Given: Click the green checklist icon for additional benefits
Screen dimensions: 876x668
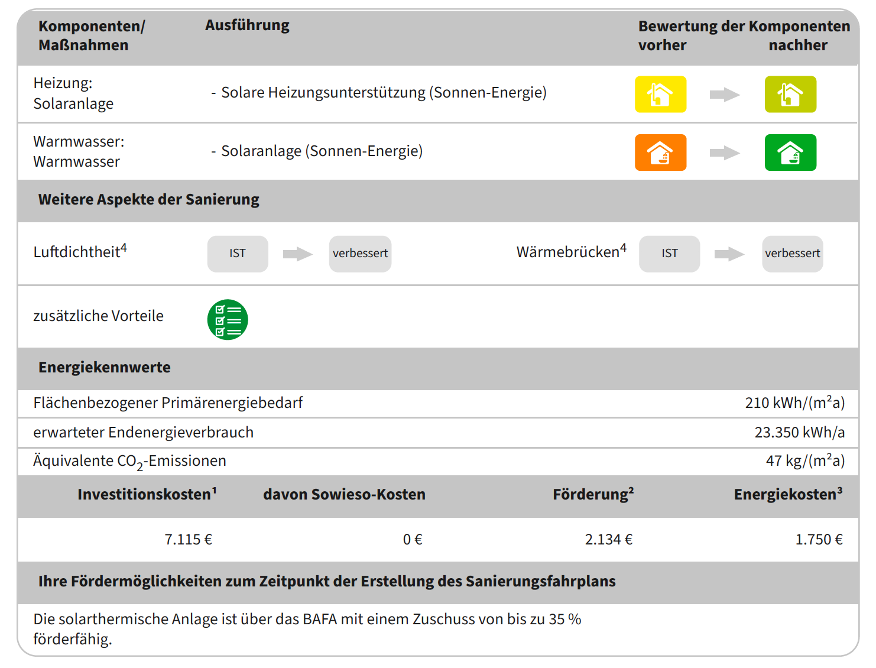Looking at the screenshot, I should pyautogui.click(x=228, y=320).
